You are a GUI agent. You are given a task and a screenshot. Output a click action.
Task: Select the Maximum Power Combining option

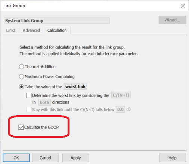(x=21, y=76)
